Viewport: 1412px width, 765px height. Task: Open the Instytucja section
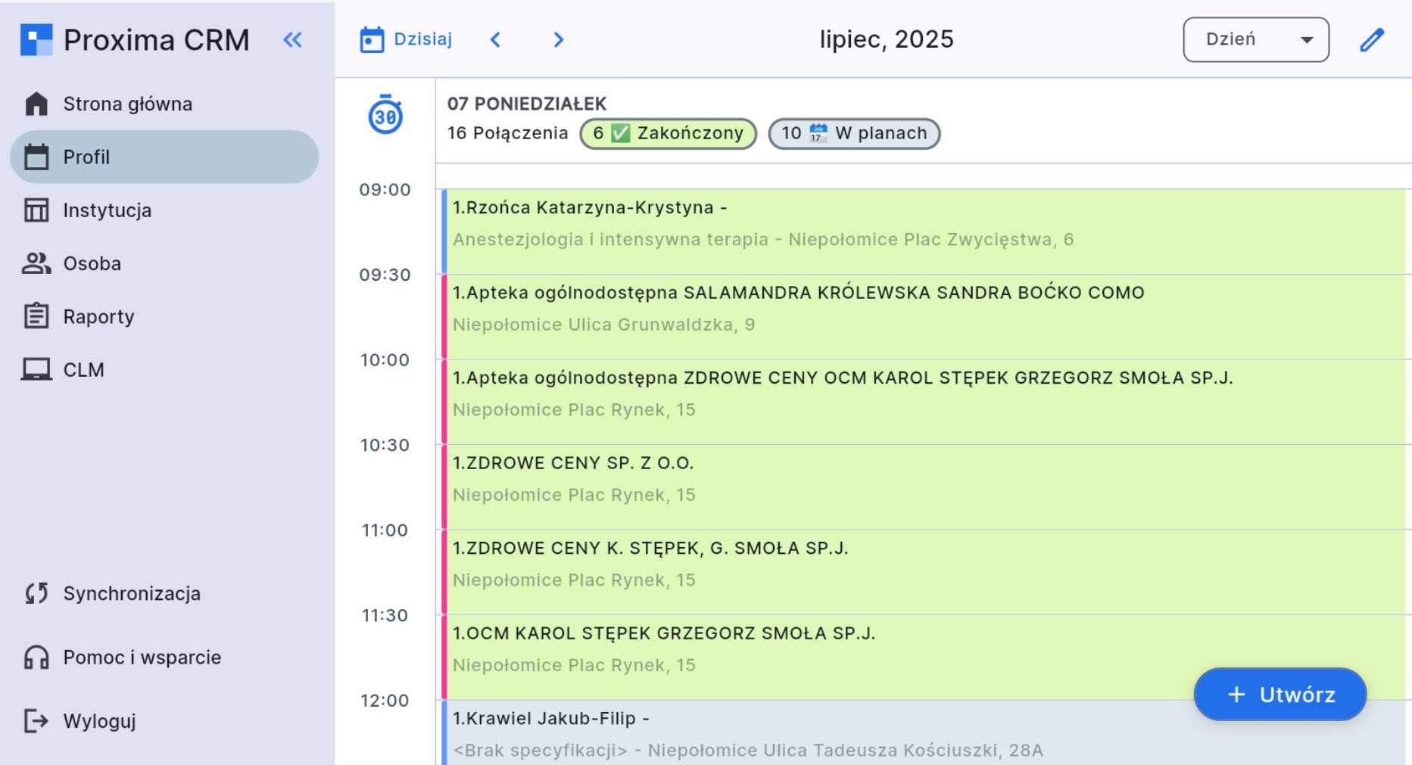(x=107, y=210)
